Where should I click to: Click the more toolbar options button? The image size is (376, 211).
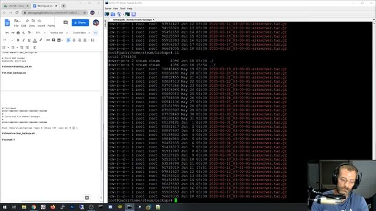[x=95, y=33]
